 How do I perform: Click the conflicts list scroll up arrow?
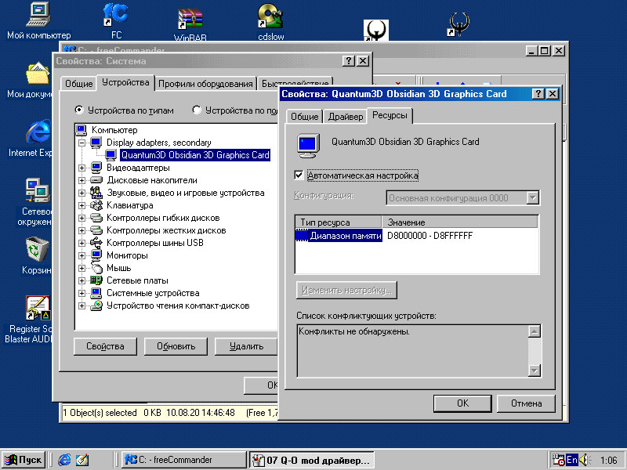[x=535, y=331]
